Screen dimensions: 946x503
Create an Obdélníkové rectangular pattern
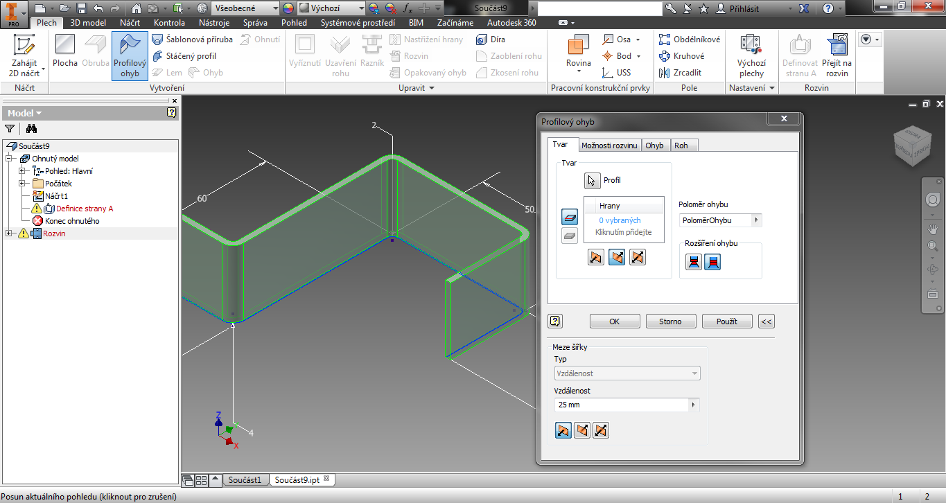690,39
